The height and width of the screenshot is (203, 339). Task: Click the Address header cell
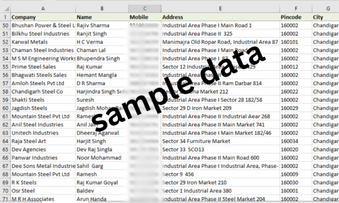220,17
